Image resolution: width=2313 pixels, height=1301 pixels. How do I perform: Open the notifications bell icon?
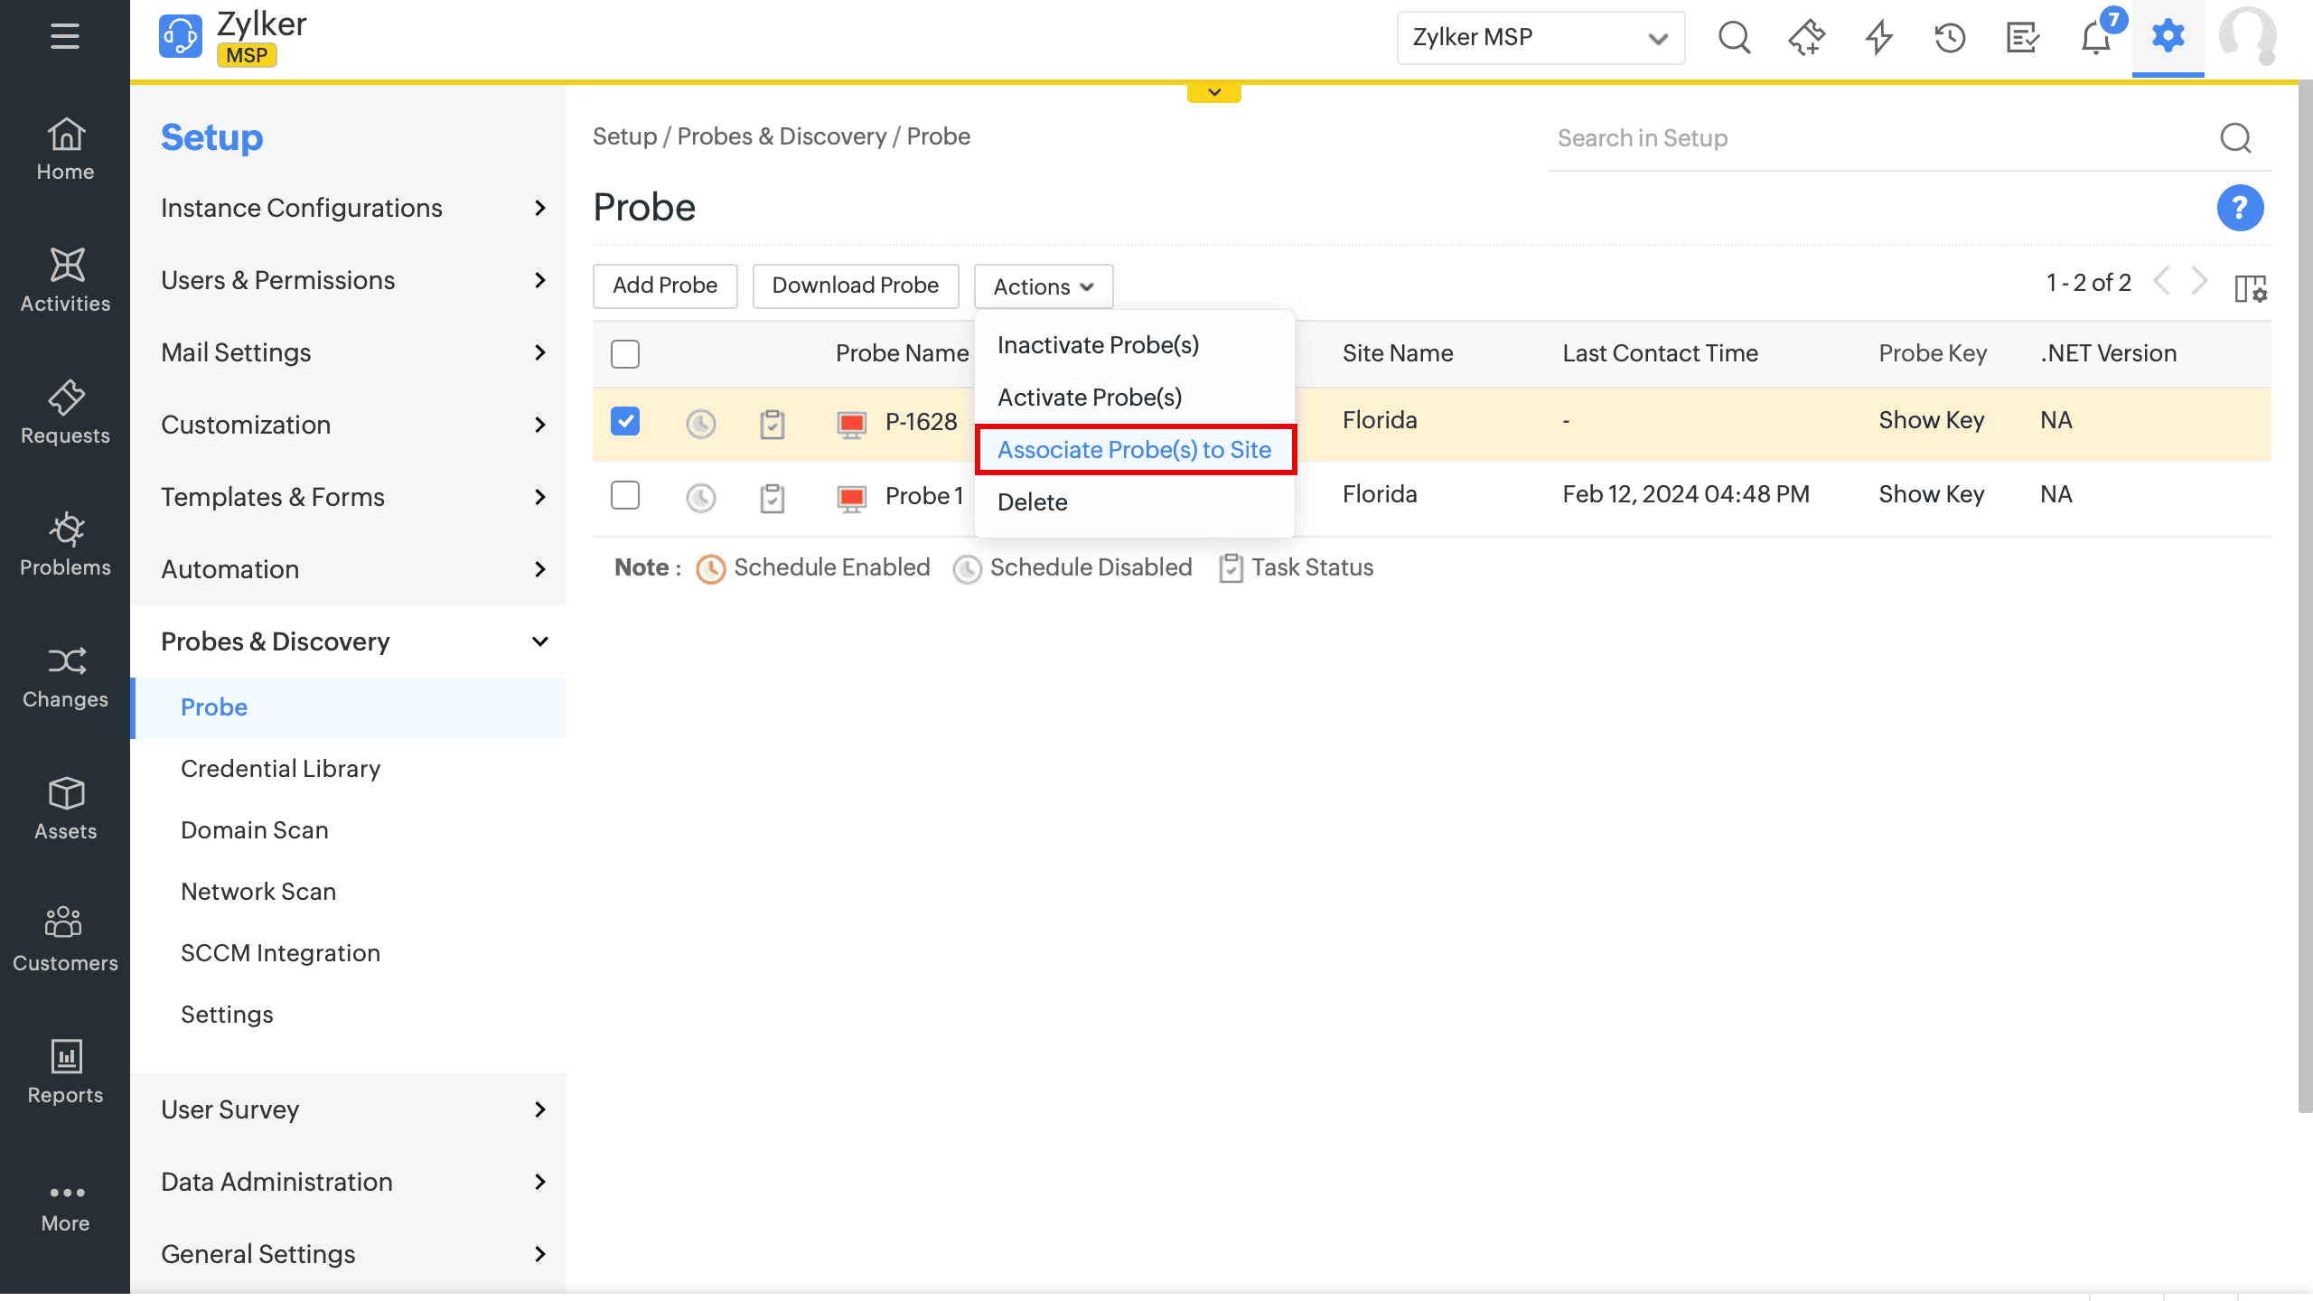[x=2094, y=38]
